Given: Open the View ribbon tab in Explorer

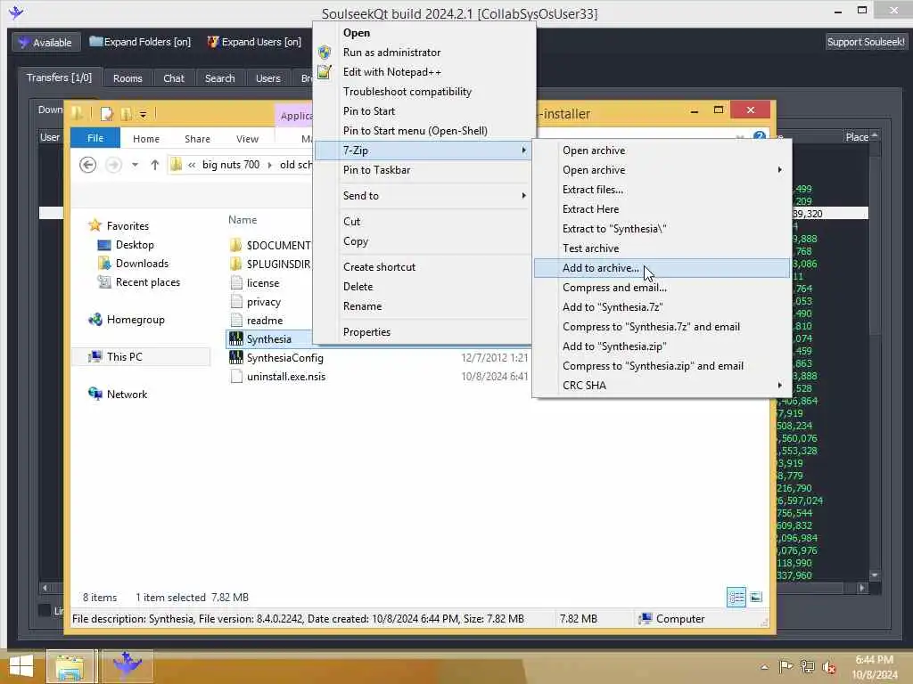Looking at the screenshot, I should [x=247, y=139].
